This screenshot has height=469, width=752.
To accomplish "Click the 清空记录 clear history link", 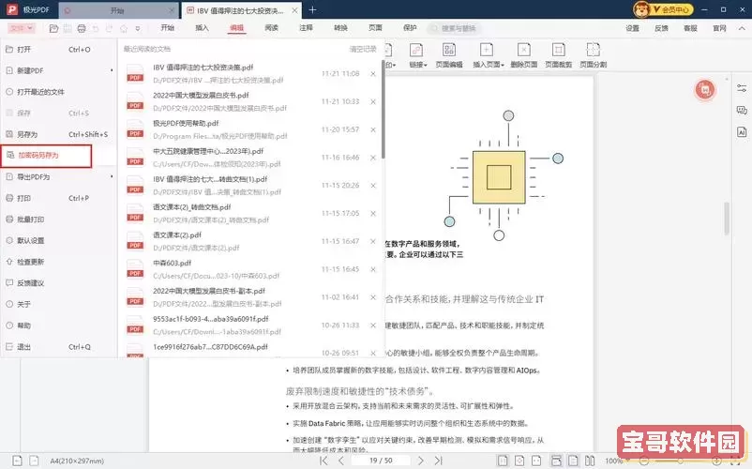I will click(363, 49).
